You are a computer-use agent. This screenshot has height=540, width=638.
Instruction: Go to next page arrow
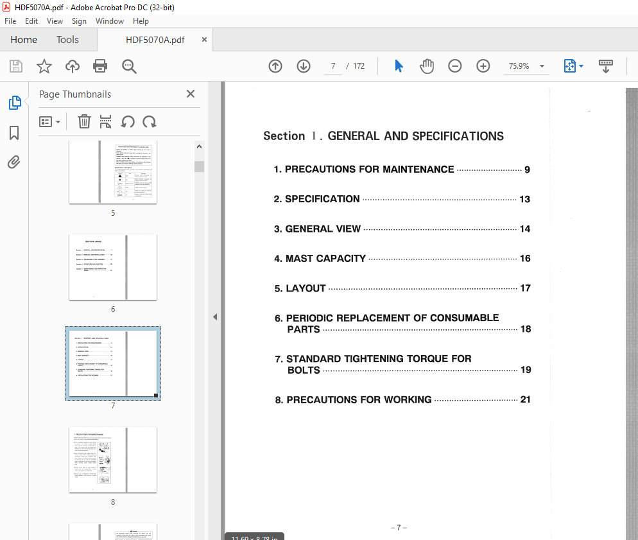click(304, 66)
